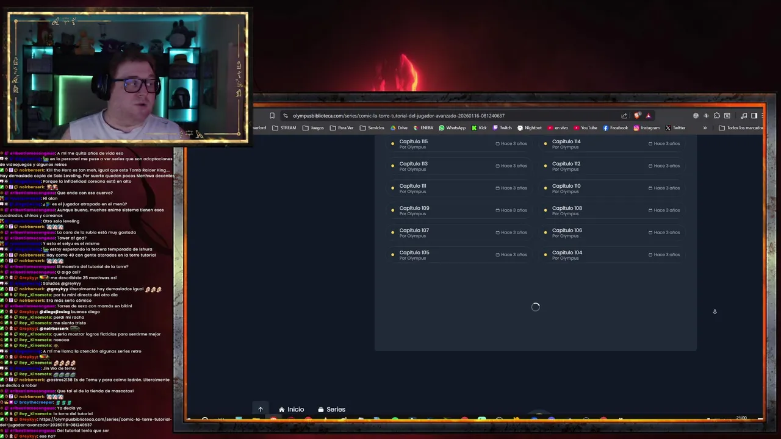Open the Kick bookmark
Screen dimensions: 781x439
click(479, 128)
